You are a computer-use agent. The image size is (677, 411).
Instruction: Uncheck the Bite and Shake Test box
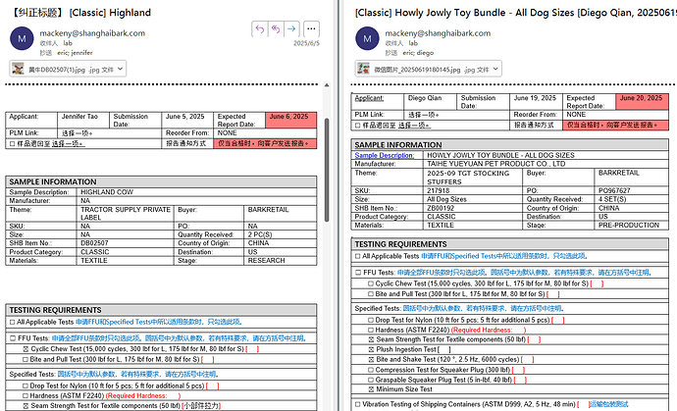tap(371, 360)
